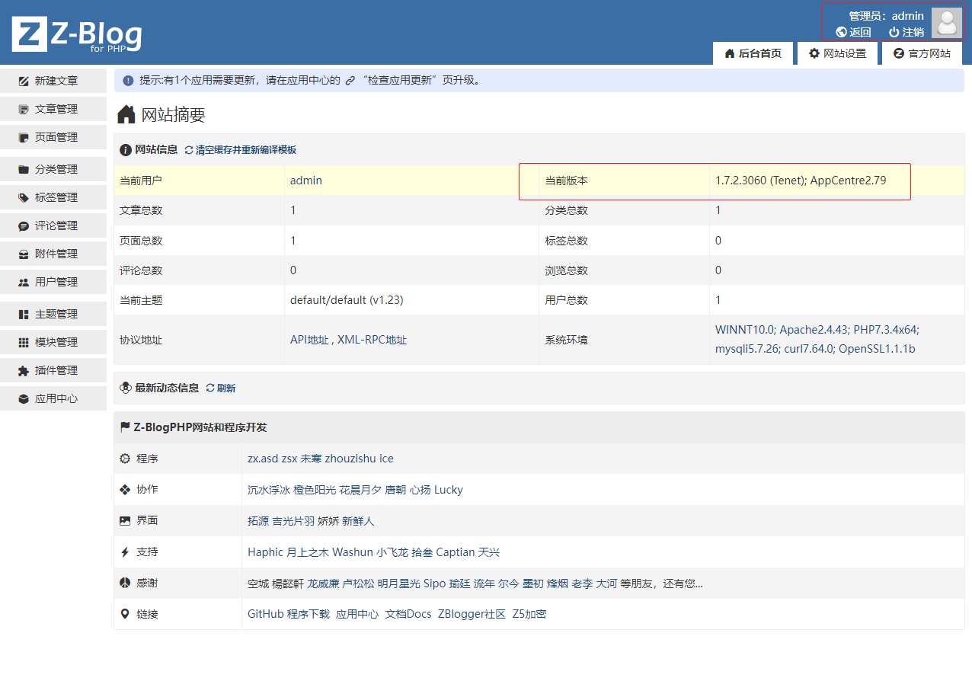Open 主题管理 in the sidebar

pos(53,314)
